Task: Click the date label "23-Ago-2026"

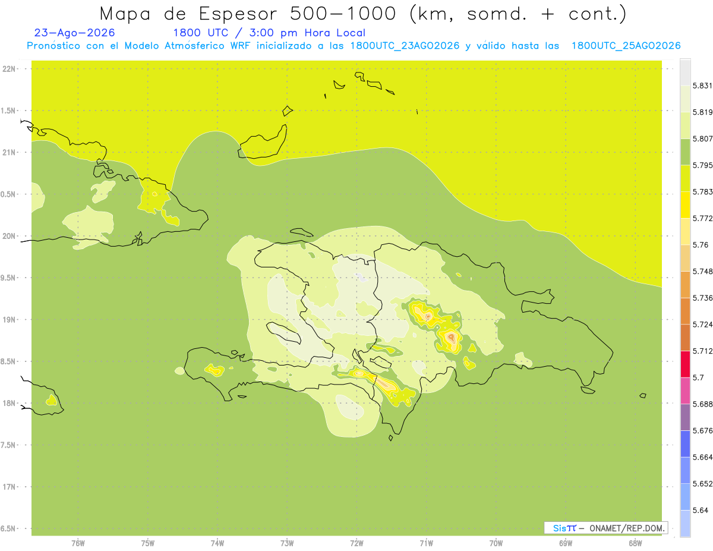Action: 75,33
